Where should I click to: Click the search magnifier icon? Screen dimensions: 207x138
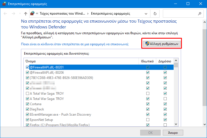click(200, 14)
